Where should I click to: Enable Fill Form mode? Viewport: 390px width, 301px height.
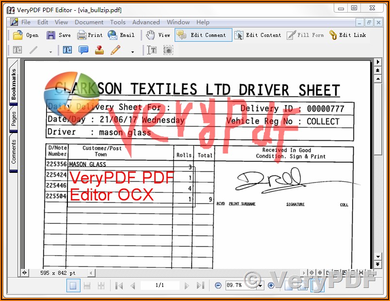point(305,35)
